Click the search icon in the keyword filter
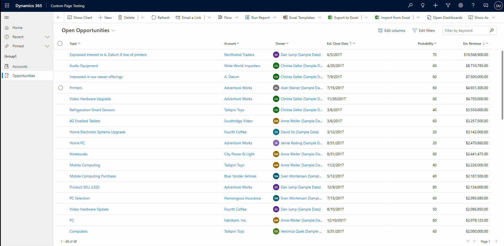 [x=492, y=30]
